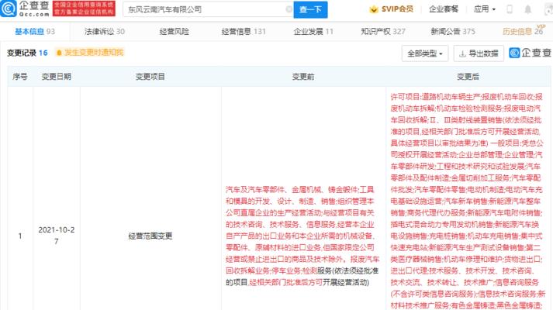The height and width of the screenshot is (310, 553).
Task: Click 发生变更时通知我 alert button
Action: click(89, 53)
